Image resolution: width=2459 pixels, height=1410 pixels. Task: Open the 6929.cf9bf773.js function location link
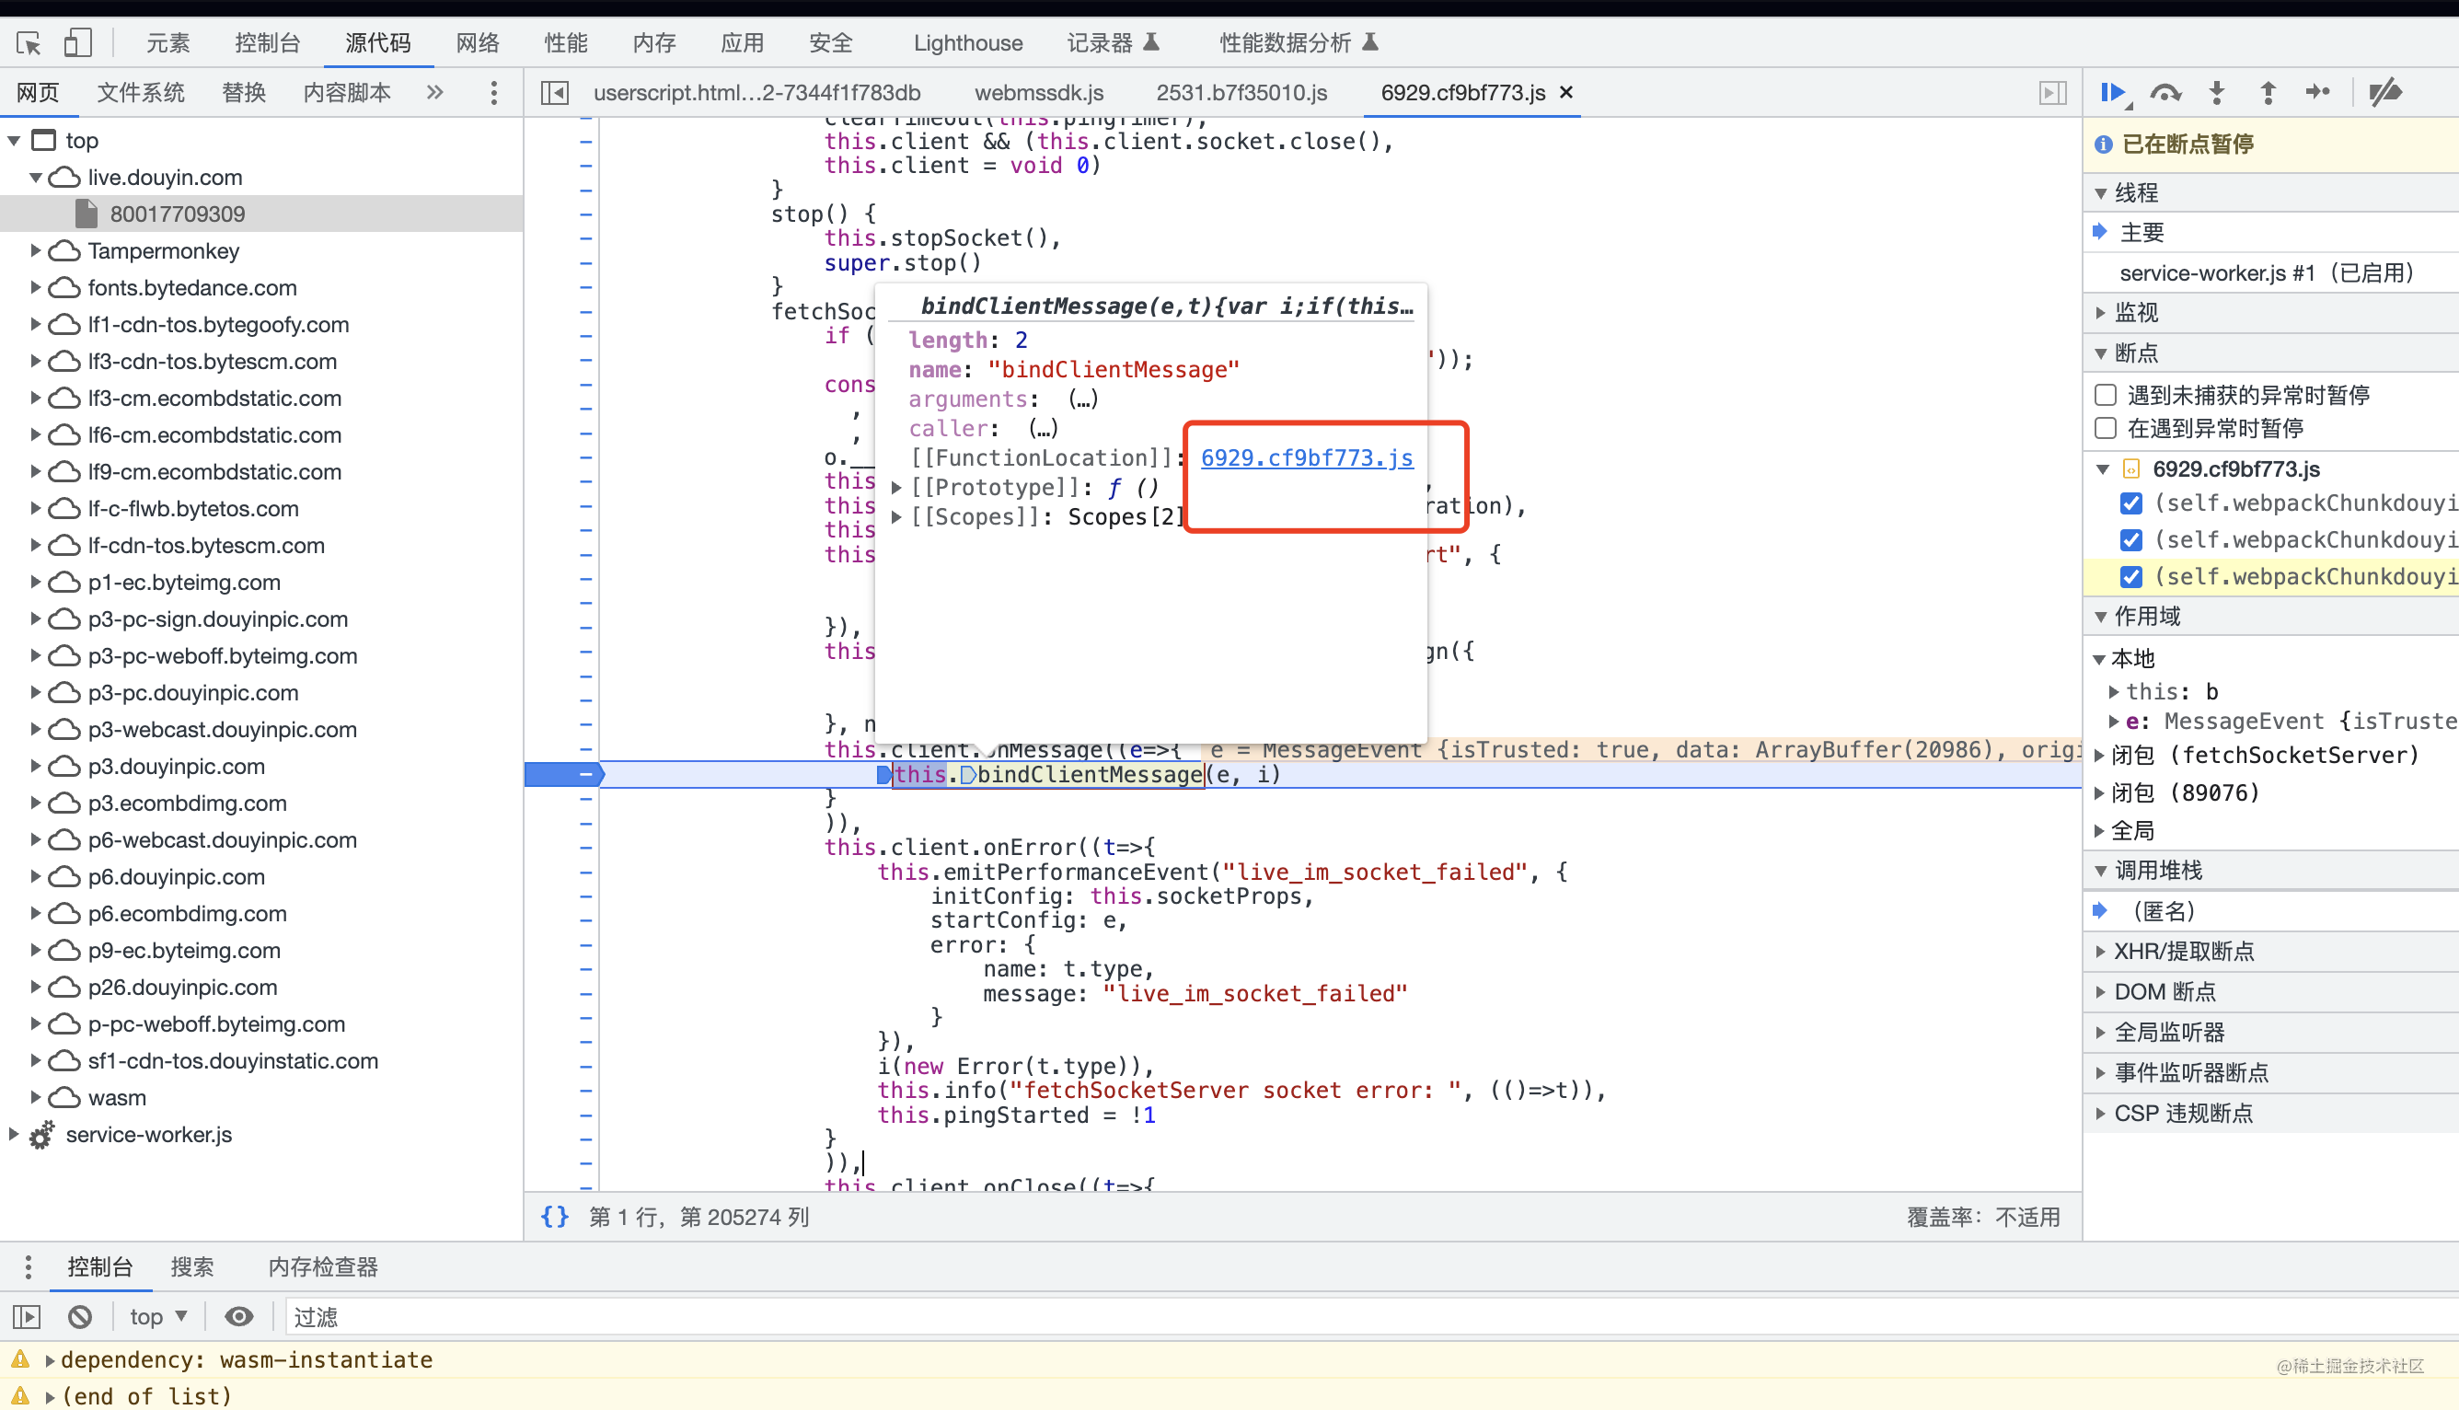click(1306, 458)
